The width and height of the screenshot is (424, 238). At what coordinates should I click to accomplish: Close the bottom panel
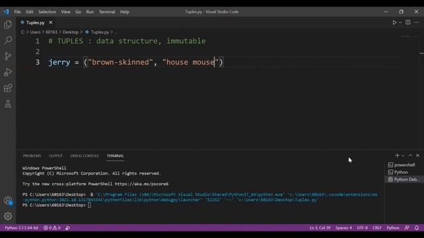(418, 155)
